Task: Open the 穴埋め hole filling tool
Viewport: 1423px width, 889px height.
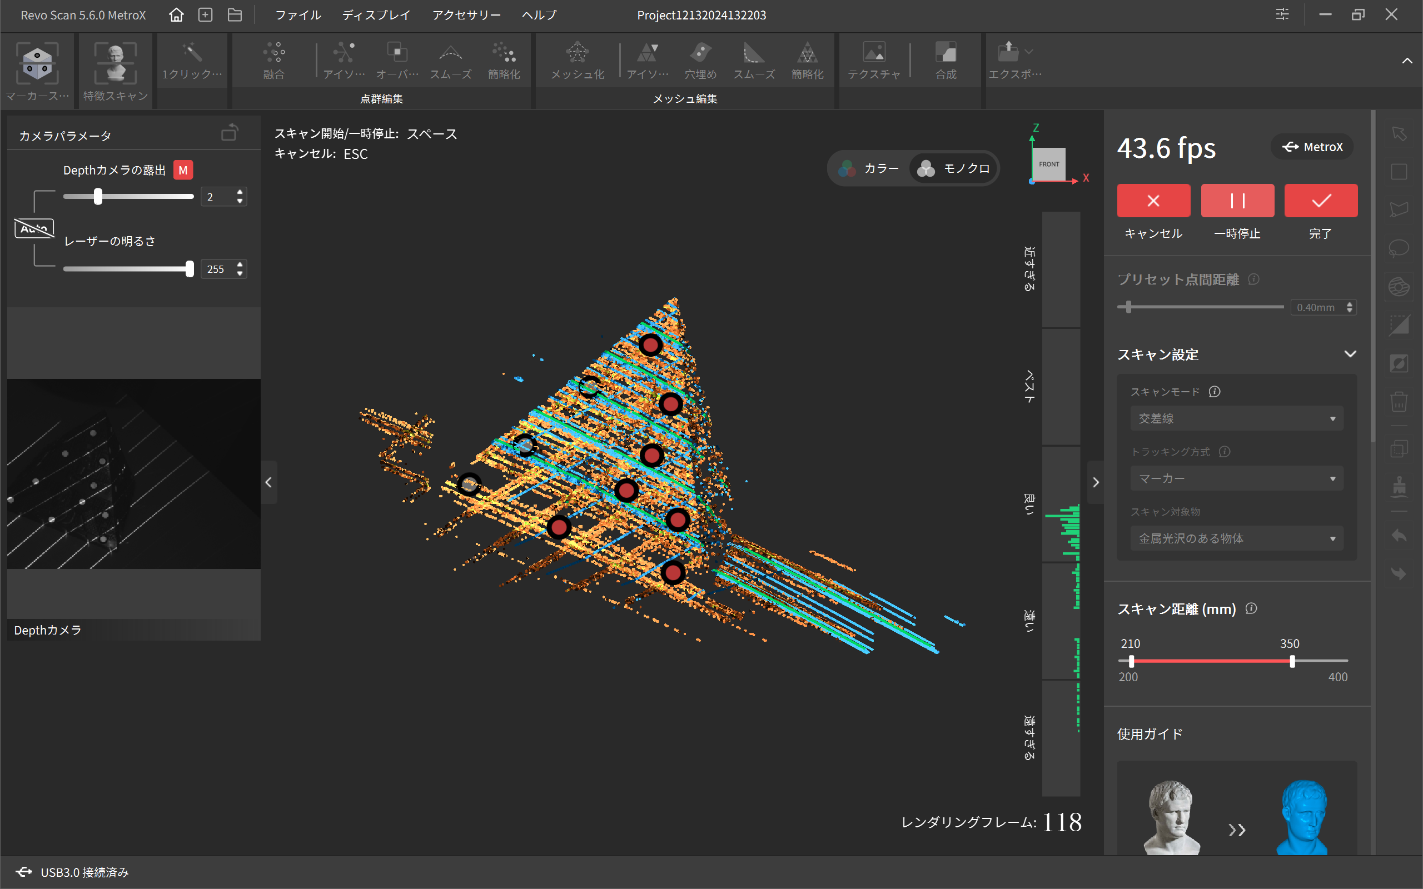Action: (700, 61)
